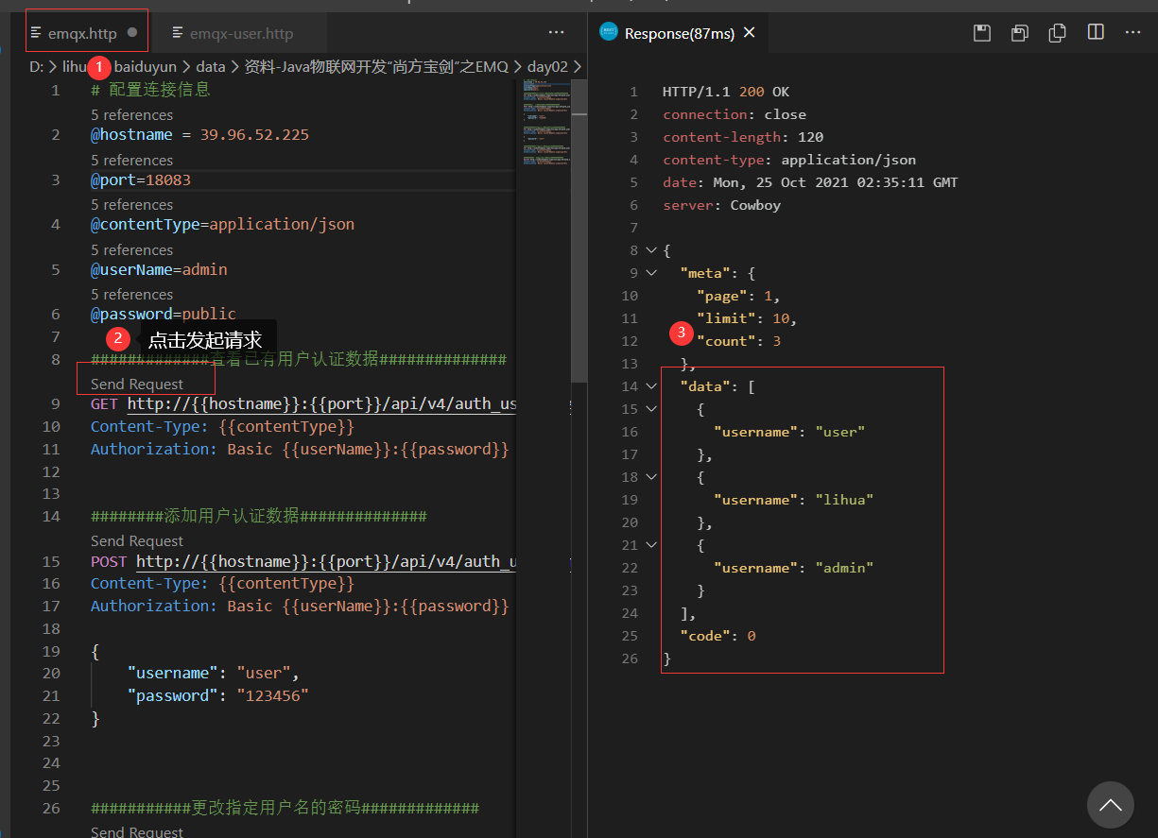
Task: Click the unsaved dot on the emqx.http tab
Action: click(132, 32)
